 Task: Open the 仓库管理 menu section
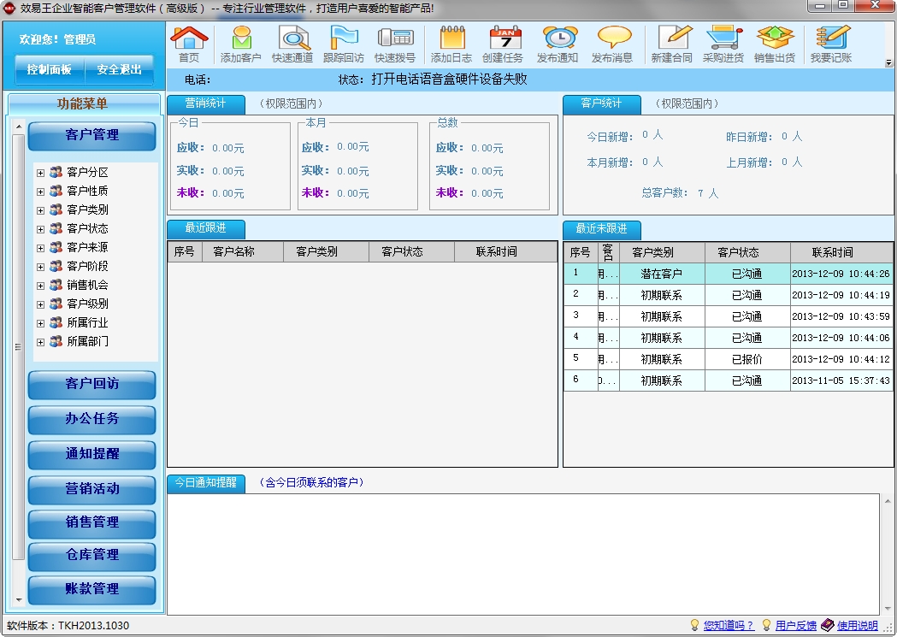[92, 555]
